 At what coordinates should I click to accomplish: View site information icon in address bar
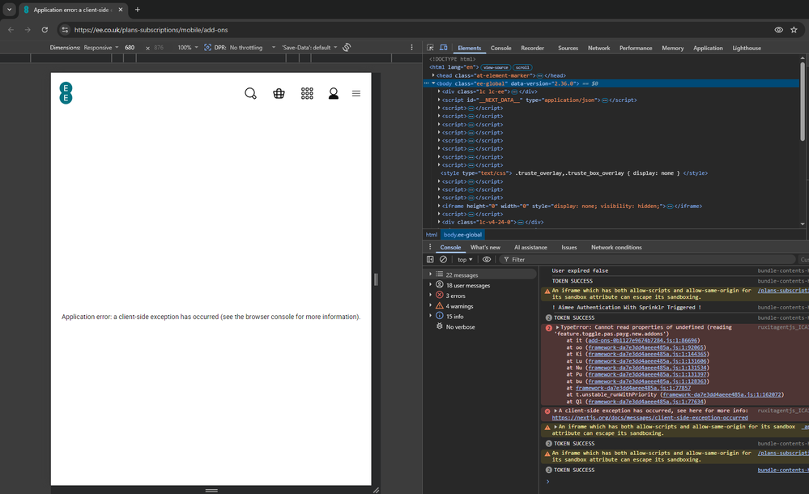tap(65, 30)
